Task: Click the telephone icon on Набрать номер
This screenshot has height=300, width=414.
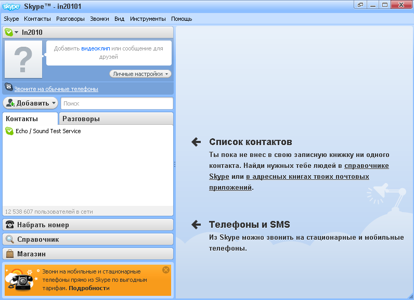Action: coord(10,225)
